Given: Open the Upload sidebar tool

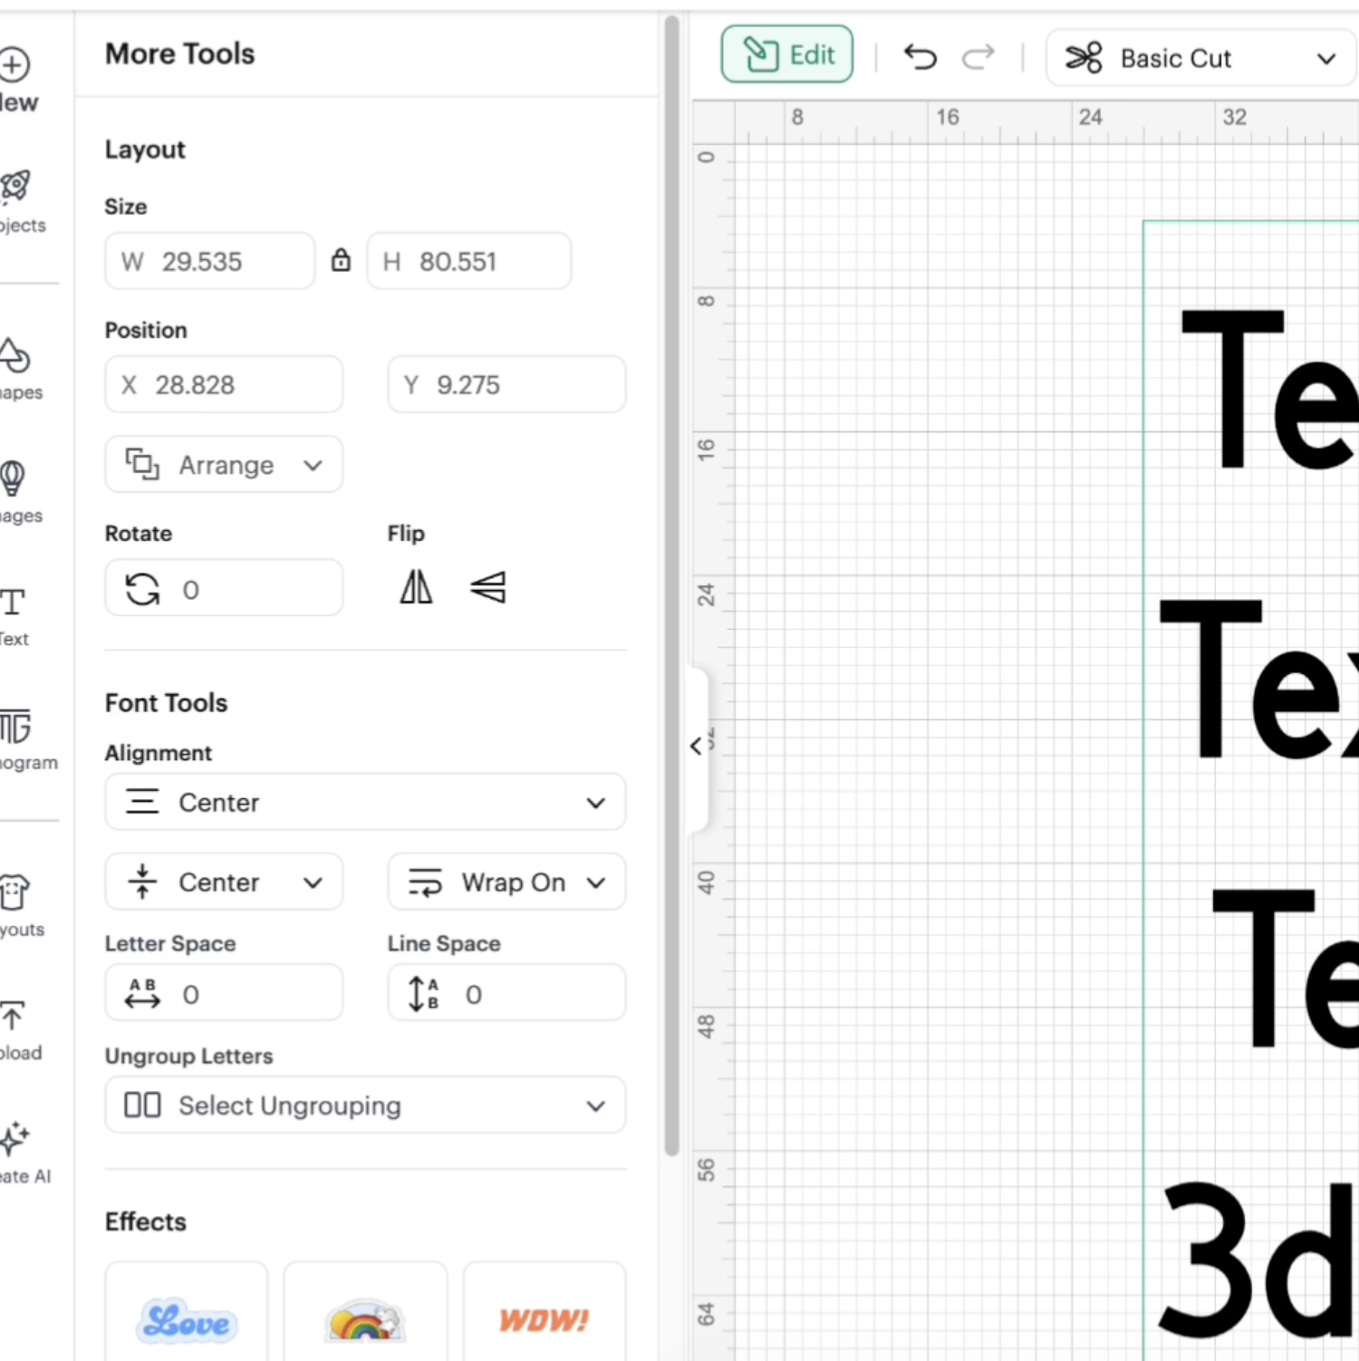Looking at the screenshot, I should pyautogui.click(x=16, y=1028).
